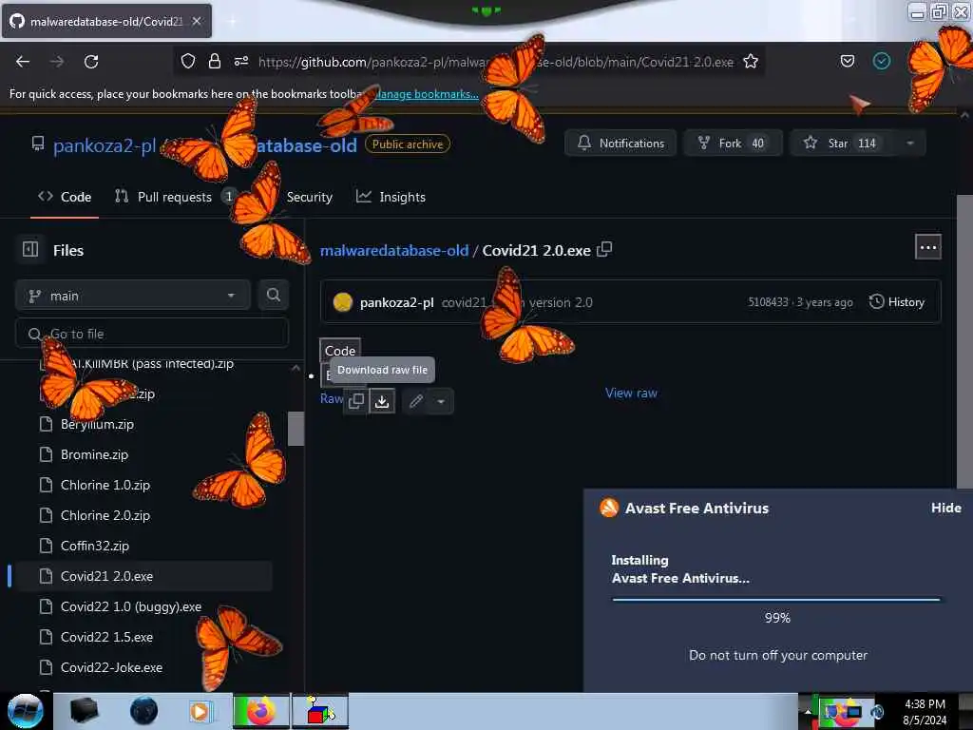Go back with the browser back arrow
Image resolution: width=973 pixels, height=730 pixels.
tap(23, 62)
